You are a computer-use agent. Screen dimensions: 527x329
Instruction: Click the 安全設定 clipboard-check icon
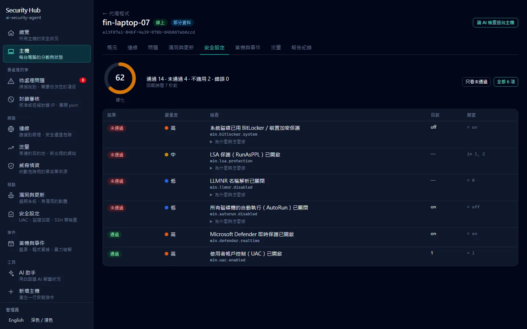11,214
